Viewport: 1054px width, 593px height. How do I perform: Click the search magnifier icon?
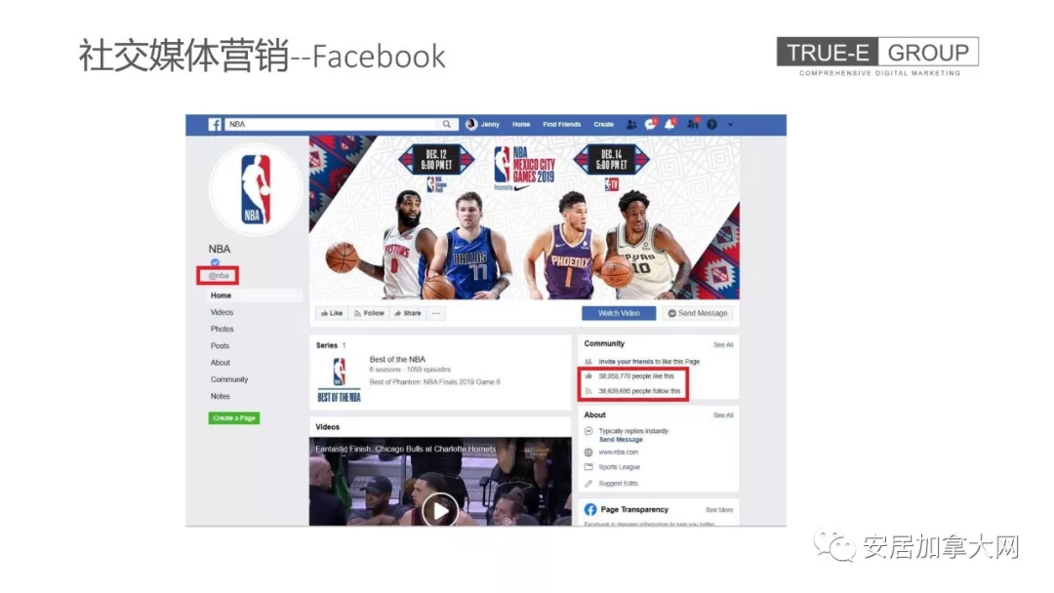[x=446, y=124]
